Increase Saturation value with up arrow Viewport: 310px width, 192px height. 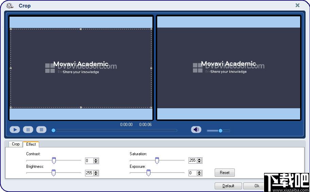tap(199, 159)
